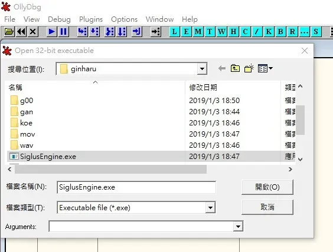The image size is (333, 252).
Task: Open Source window with S button
Action: (x=316, y=32)
